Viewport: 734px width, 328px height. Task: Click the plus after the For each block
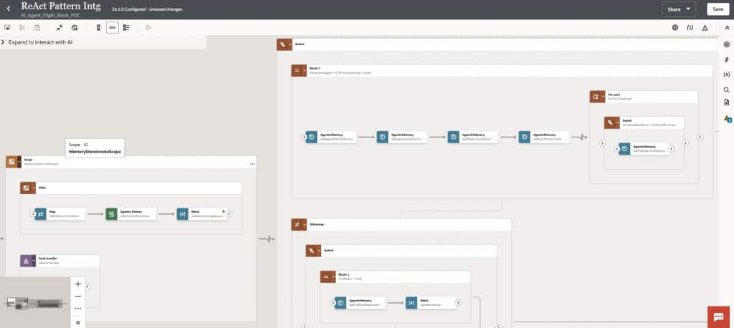click(700, 137)
